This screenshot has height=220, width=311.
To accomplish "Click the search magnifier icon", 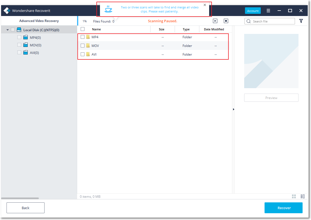I will click(249, 21).
